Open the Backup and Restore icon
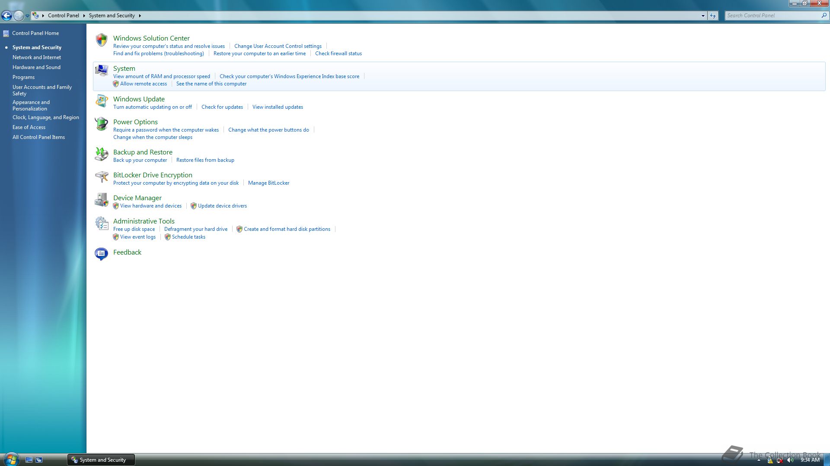The width and height of the screenshot is (830, 466). click(x=102, y=154)
